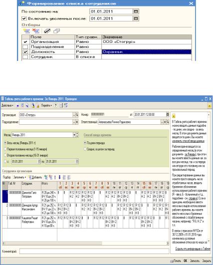This screenshot has height=265, width=213.
Task: Clear Ответственный field with X button
Action: click(165, 122)
